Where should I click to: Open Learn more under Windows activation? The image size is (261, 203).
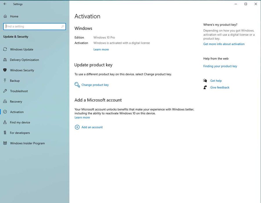coord(101,50)
